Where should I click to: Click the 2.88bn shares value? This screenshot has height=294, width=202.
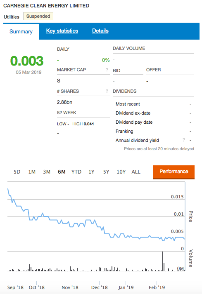tap(64, 102)
